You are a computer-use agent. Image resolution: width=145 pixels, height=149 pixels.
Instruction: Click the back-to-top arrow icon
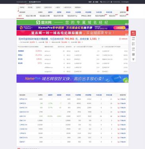click(x=133, y=60)
